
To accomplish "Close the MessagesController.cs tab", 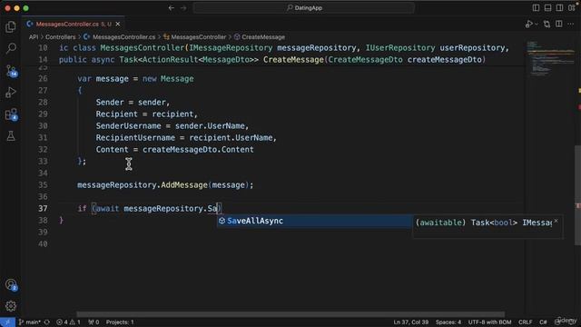I will click(x=118, y=25).
